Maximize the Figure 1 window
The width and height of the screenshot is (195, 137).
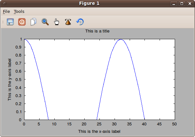182,4
